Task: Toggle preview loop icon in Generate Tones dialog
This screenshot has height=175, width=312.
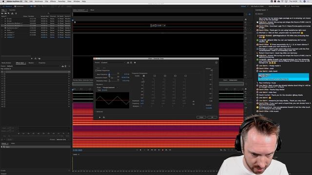Action: (104, 118)
